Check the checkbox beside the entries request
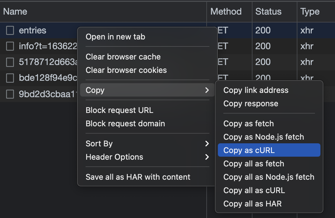 point(10,30)
